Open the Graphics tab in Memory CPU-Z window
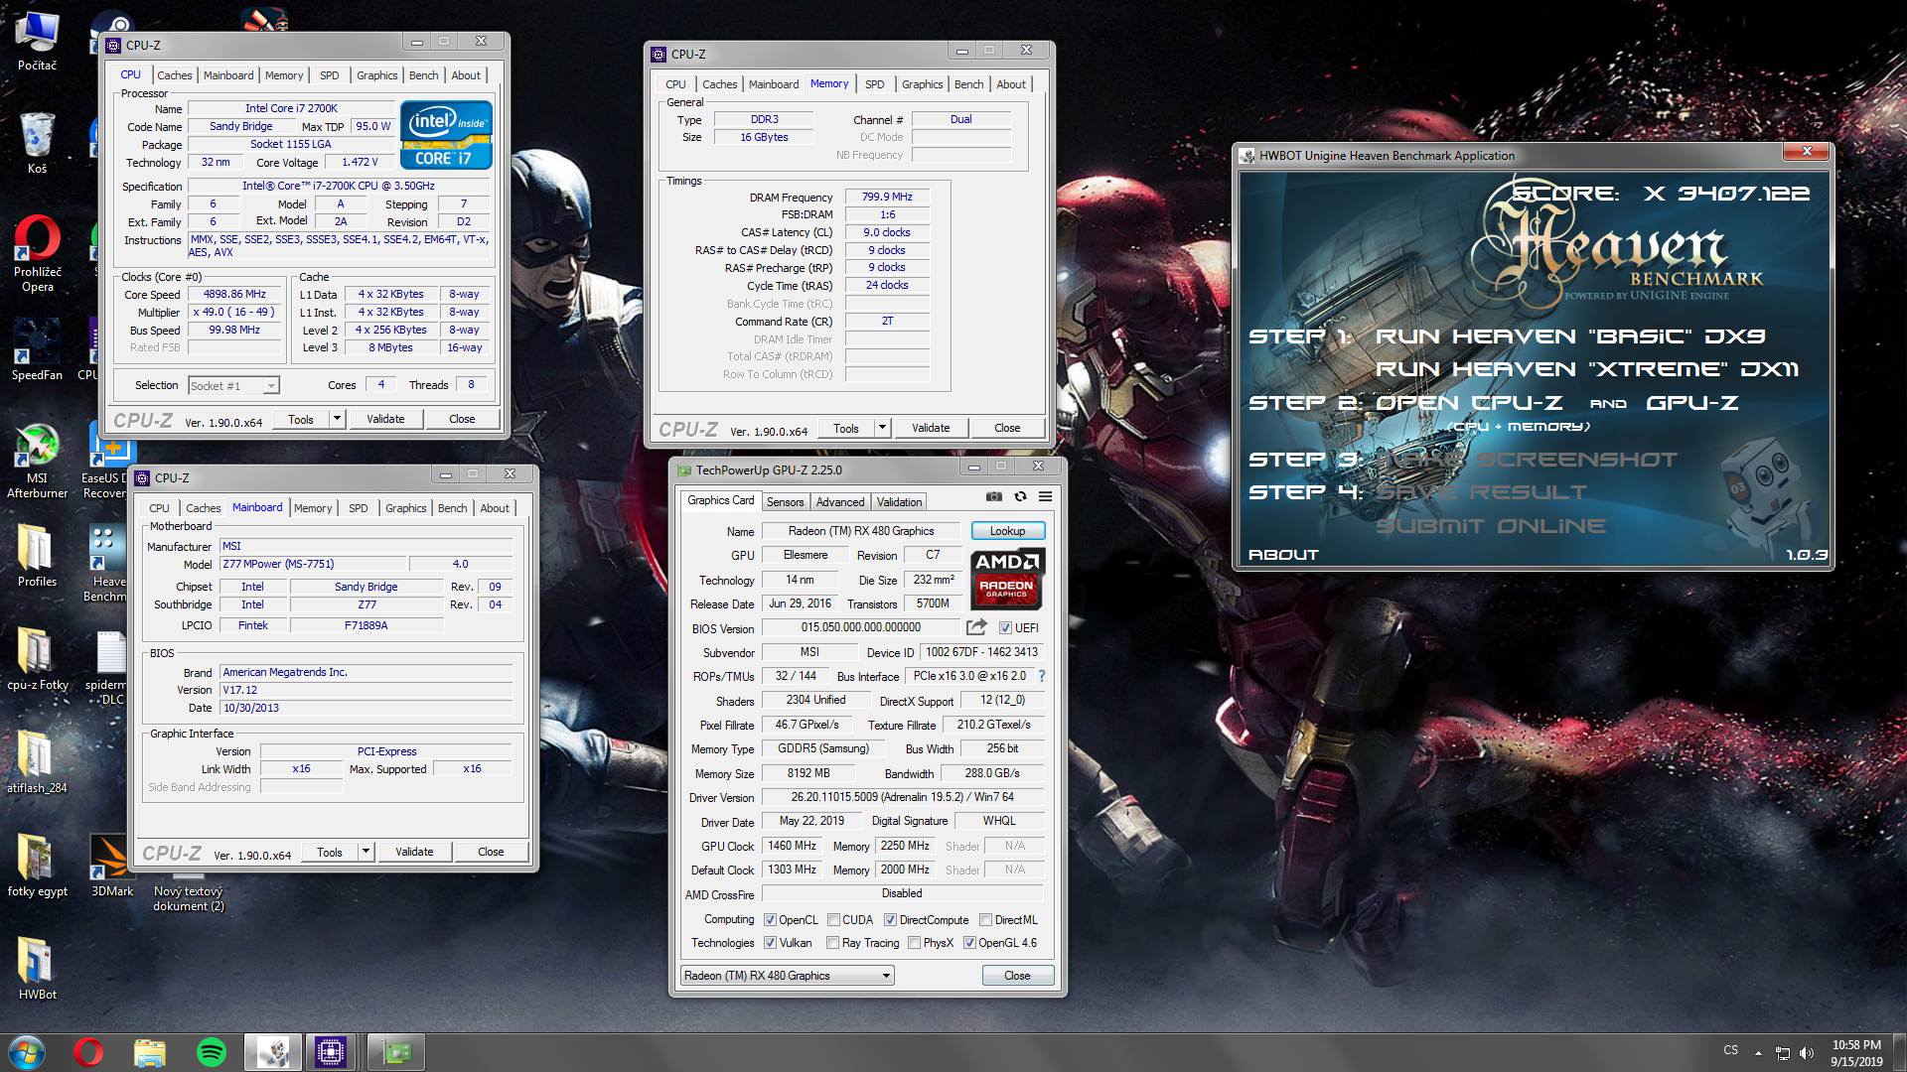The height and width of the screenshot is (1072, 1907). coord(922,84)
